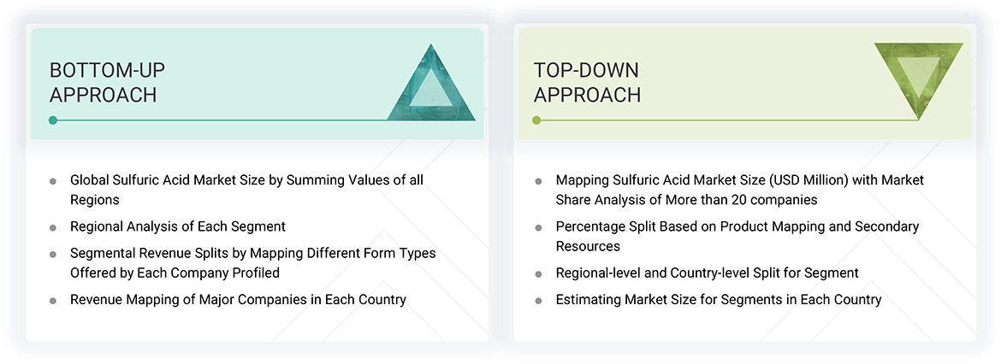Click bullet dot beside Revenue Mapping of Major Companies
The height and width of the screenshot is (364, 1001).
pyautogui.click(x=53, y=301)
